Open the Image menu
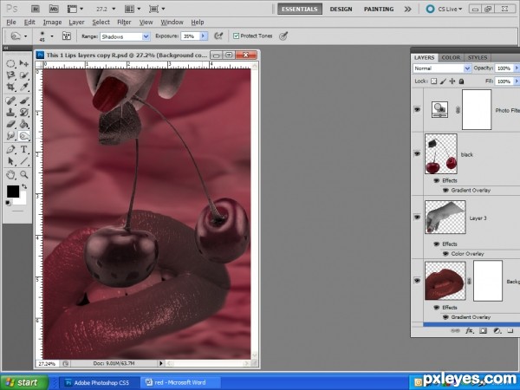Screen dimensions: 520x390 pos(52,23)
